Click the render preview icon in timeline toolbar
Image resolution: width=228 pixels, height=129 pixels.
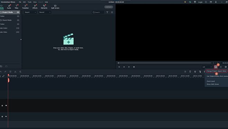coord(185,72)
